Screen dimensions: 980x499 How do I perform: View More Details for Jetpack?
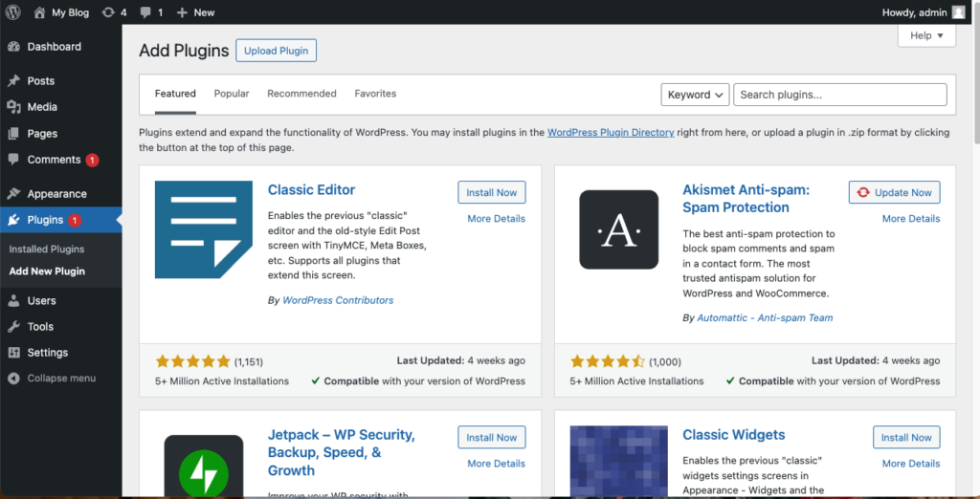coord(497,464)
